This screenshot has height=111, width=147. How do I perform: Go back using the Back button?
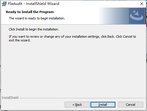(77, 105)
